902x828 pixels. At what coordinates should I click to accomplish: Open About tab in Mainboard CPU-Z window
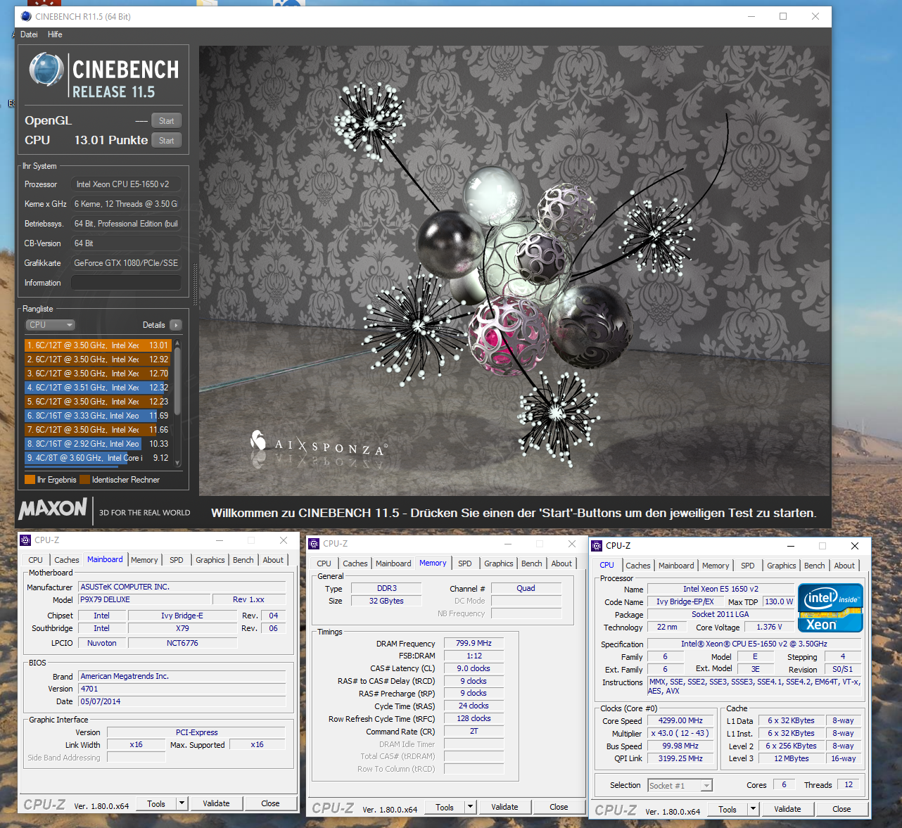pos(273,560)
